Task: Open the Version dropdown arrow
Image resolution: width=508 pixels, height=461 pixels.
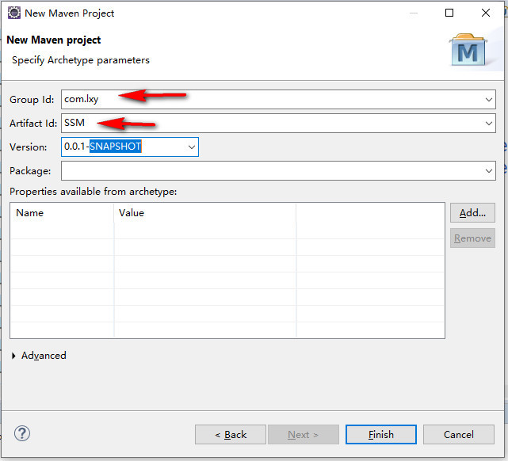Action: [x=192, y=147]
